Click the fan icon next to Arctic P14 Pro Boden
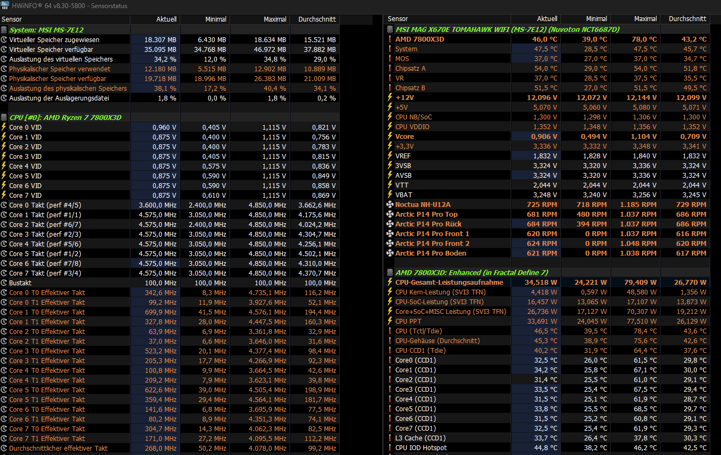 pos(390,253)
